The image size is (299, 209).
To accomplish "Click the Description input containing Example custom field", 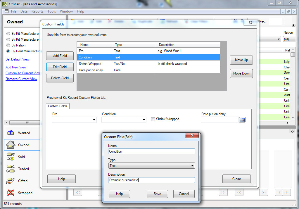I will point(151,180).
